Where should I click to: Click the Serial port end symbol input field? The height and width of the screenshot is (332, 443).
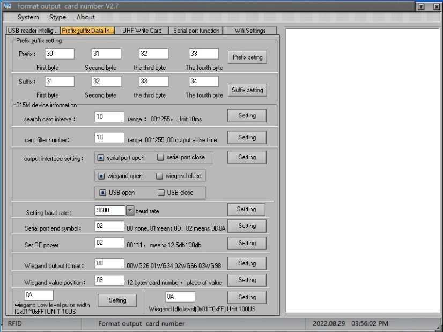coord(109,226)
